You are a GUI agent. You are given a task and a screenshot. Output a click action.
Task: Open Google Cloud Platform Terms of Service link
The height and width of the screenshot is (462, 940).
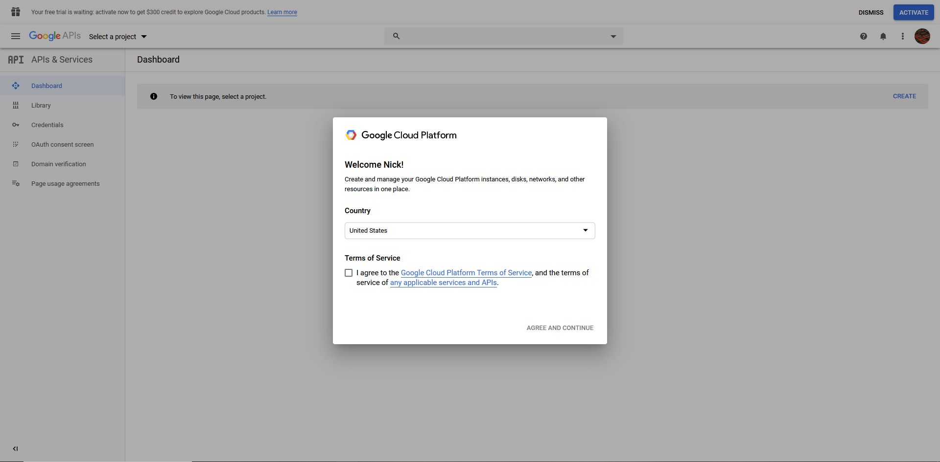466,273
